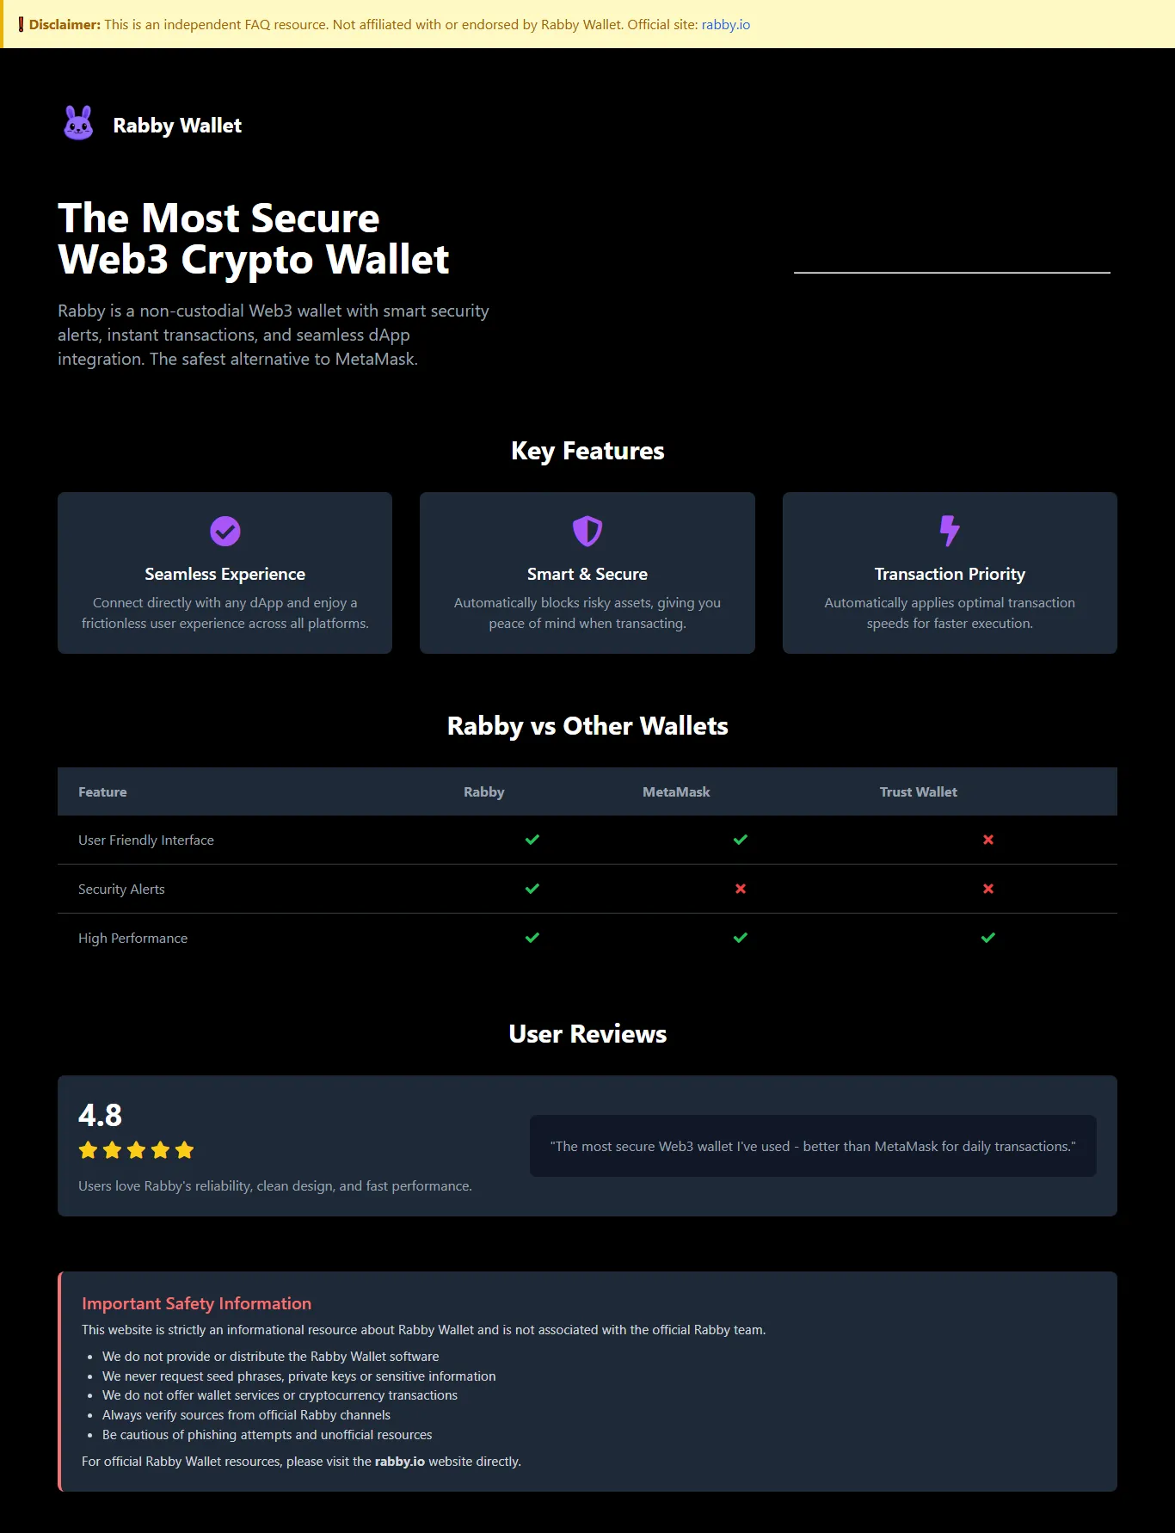
Task: Click the Important Safety Information heading
Action: (x=197, y=1303)
